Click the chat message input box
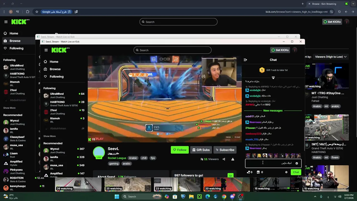 point(273,163)
